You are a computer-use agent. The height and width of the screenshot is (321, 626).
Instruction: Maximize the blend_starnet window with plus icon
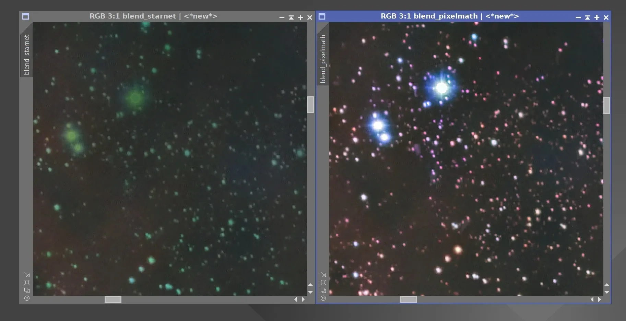tap(300, 17)
